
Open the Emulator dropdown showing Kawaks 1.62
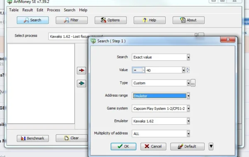click(188, 121)
